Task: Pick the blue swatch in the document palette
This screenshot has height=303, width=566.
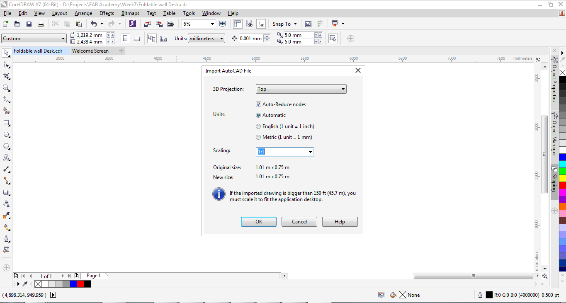Action: click(x=73, y=284)
